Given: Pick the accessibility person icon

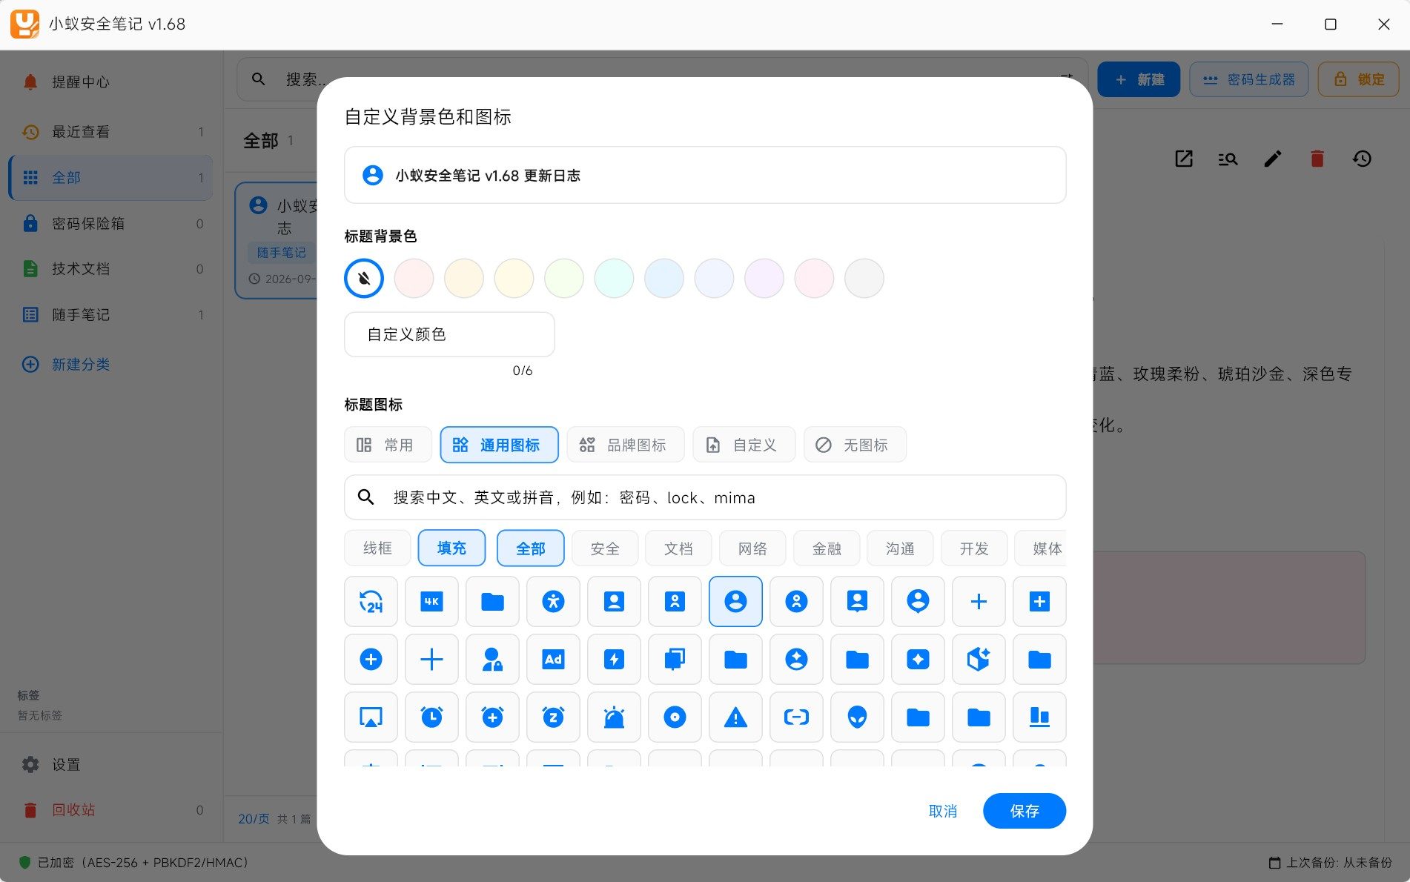Looking at the screenshot, I should [x=553, y=601].
